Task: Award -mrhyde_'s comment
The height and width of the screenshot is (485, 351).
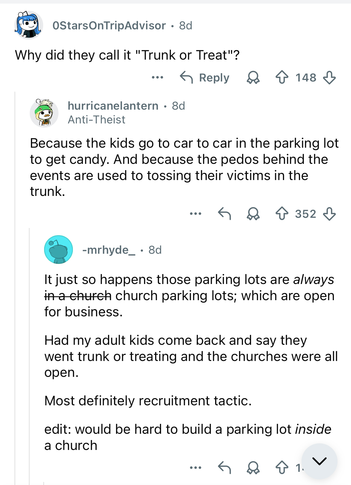Action: pyautogui.click(x=253, y=468)
